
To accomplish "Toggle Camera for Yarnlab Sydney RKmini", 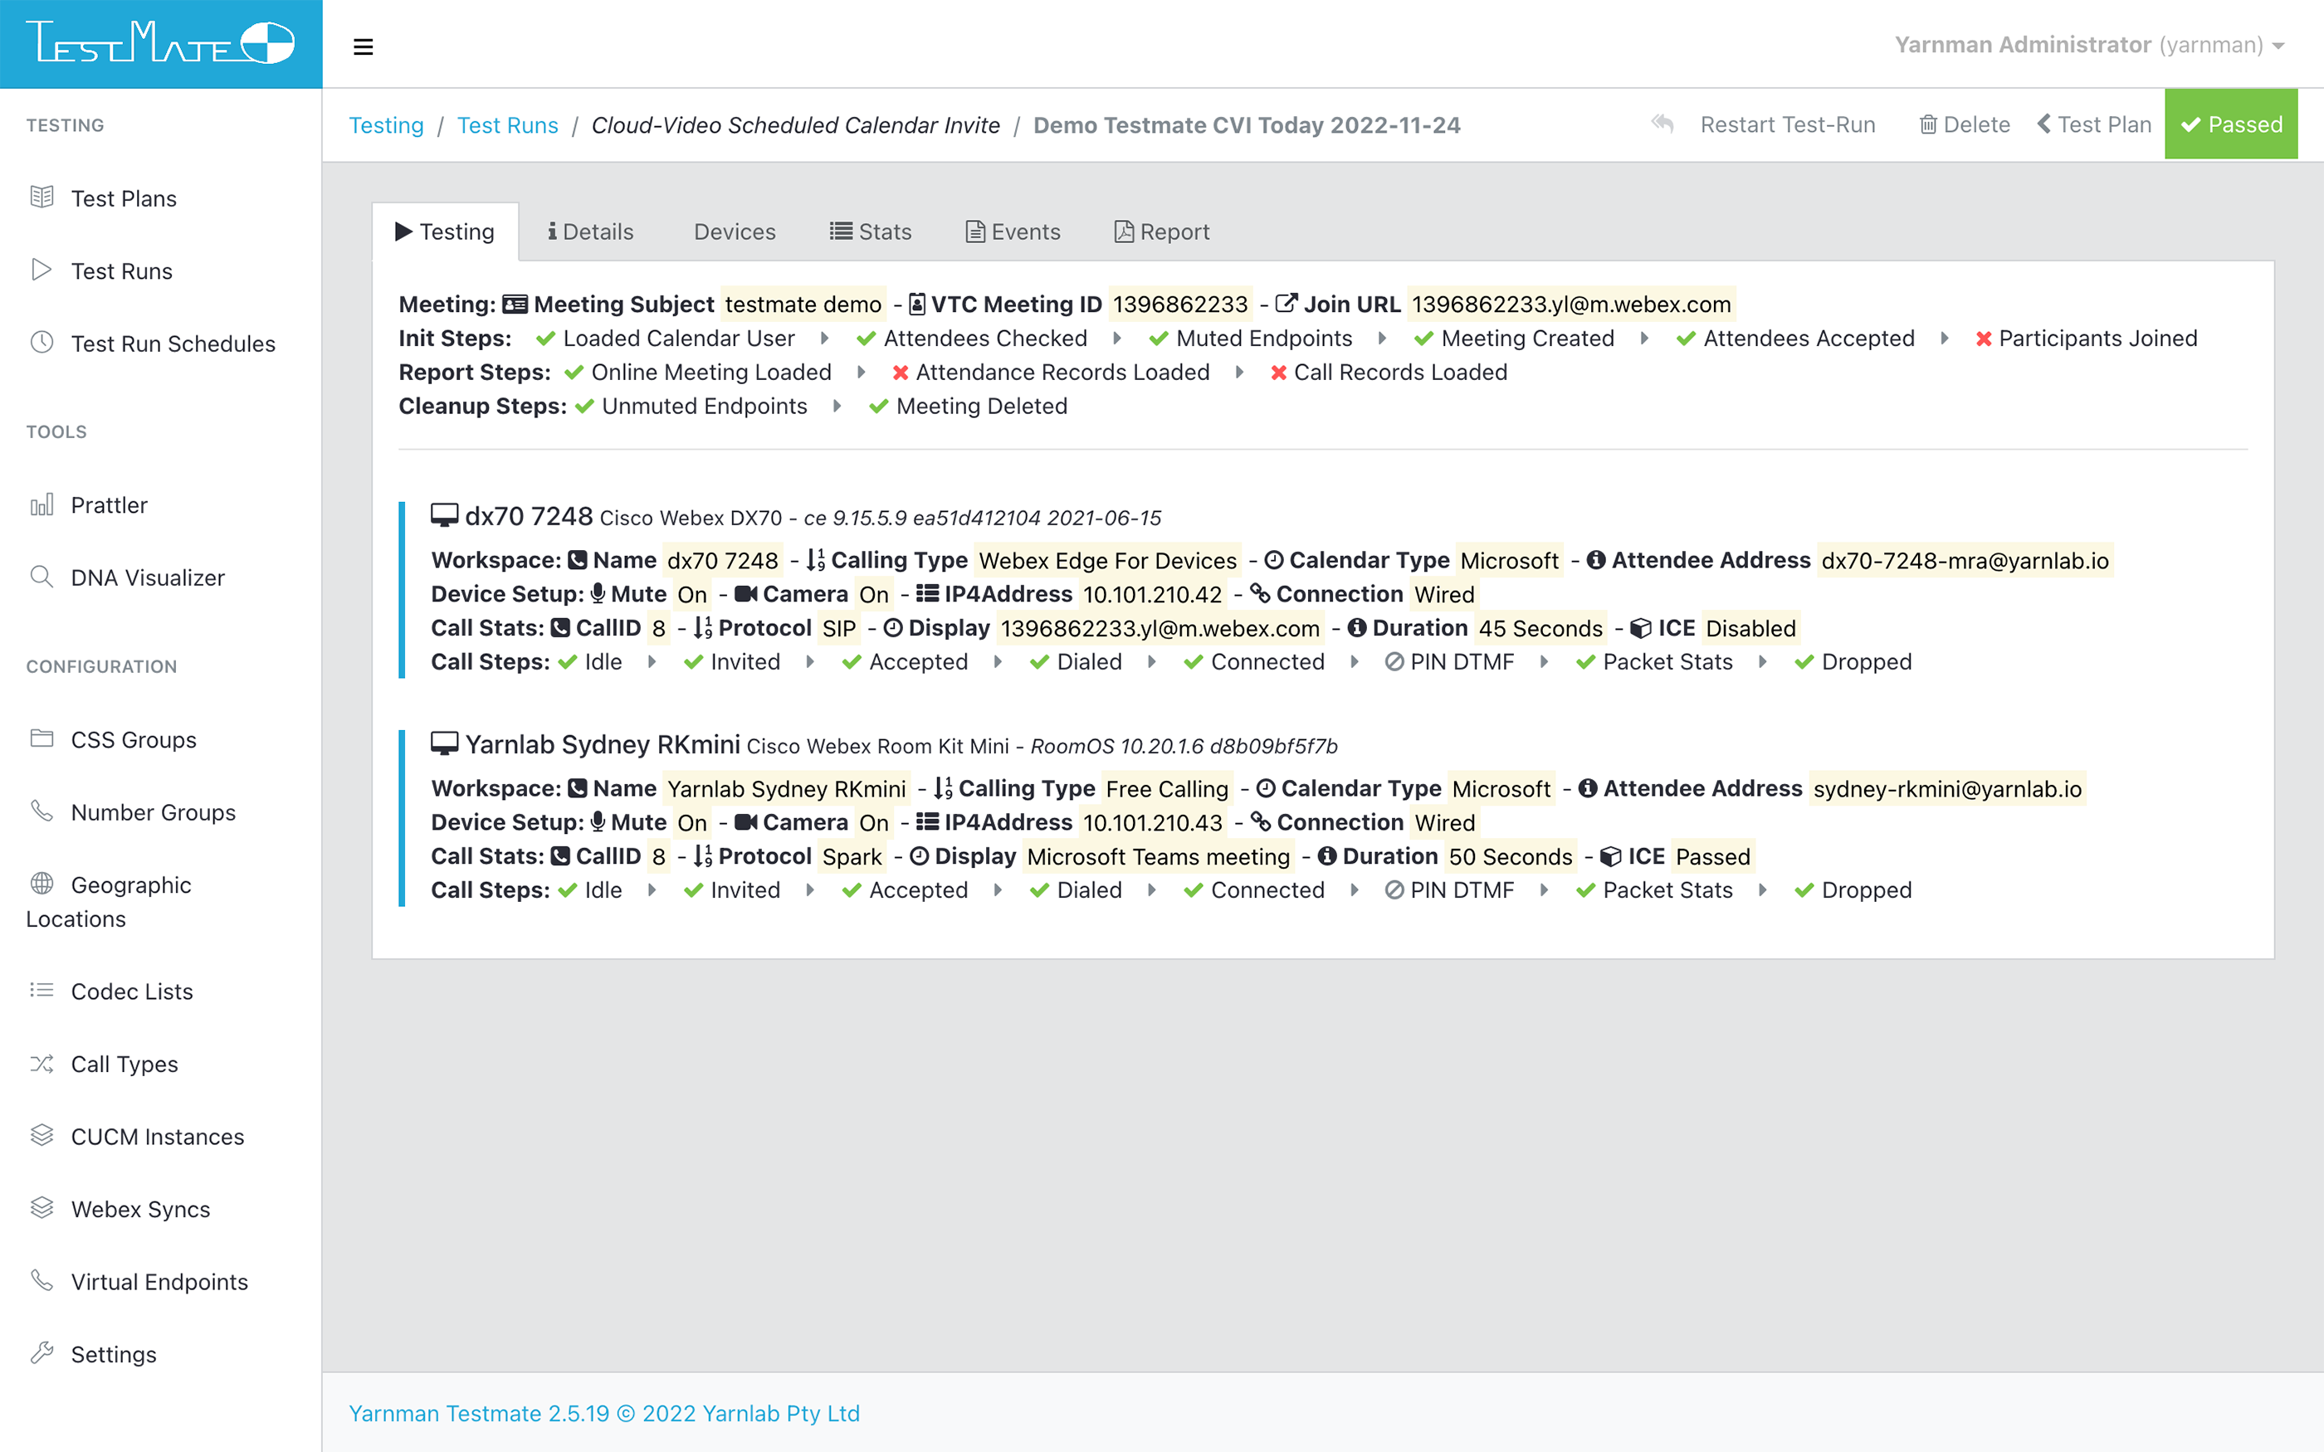I will pos(874,822).
